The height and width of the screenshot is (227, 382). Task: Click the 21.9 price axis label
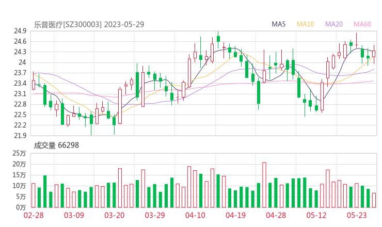pos(20,136)
